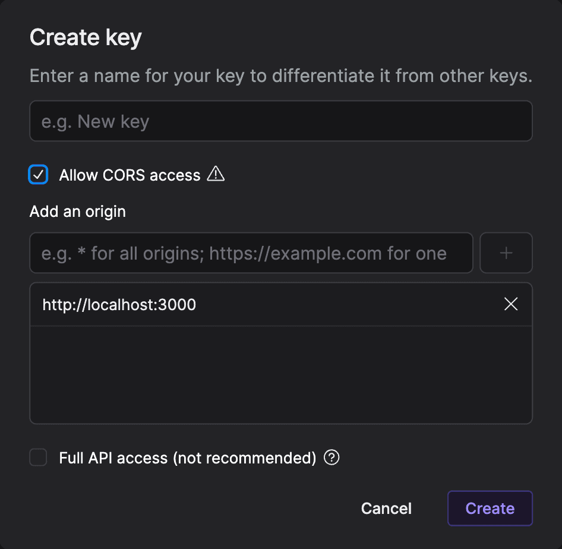562x549 pixels.
Task: Click the empty space in the origins list
Action: tap(281, 374)
